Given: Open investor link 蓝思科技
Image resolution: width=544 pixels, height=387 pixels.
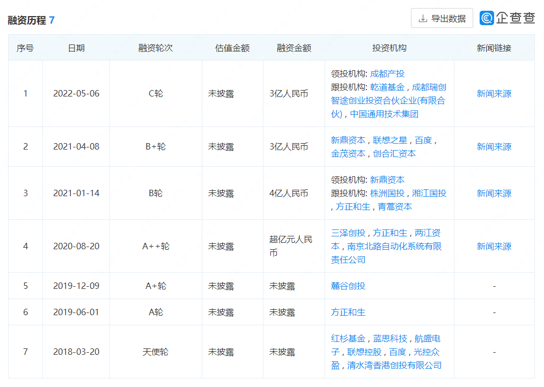Looking at the screenshot, I should pos(390,338).
